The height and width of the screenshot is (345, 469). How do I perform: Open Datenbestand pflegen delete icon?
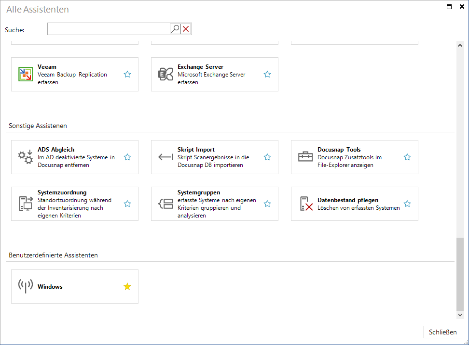306,204
